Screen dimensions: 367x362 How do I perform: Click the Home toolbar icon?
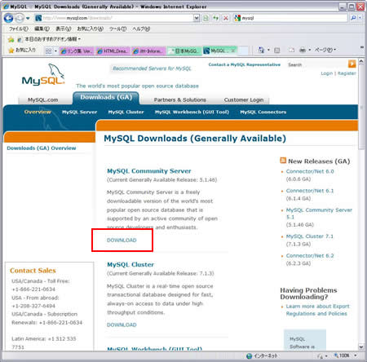tap(261, 50)
